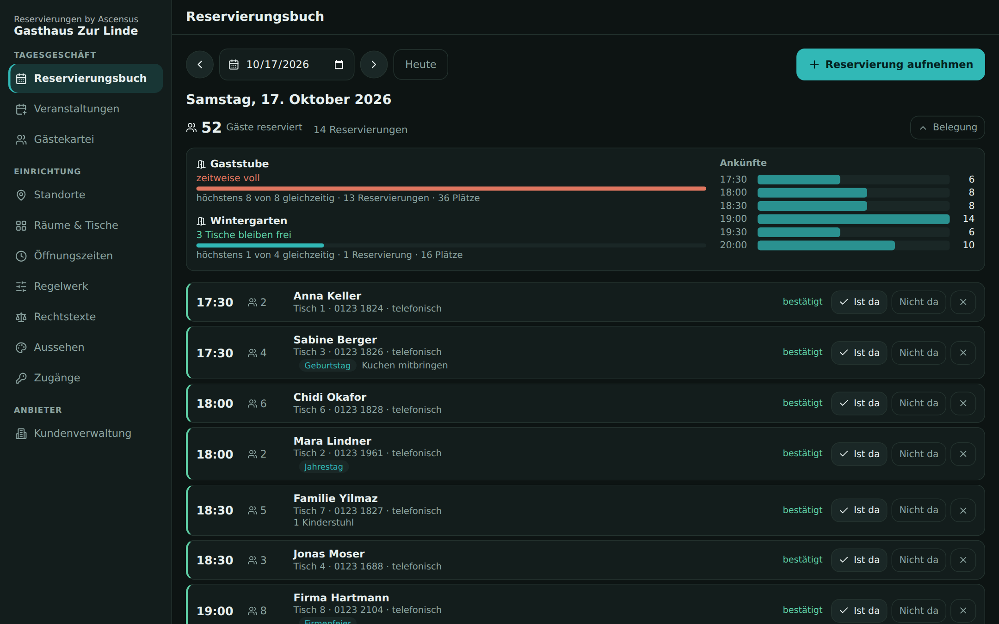Screen dimensions: 999x624
Task: Click the Jahrestag tag on Mara Lindner
Action: (324, 467)
